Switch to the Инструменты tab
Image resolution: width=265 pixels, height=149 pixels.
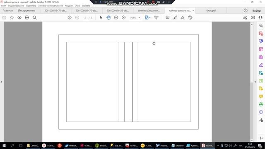[x=26, y=10]
